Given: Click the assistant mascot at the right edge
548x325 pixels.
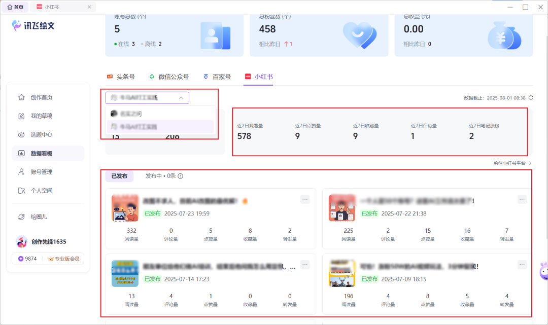Looking at the screenshot, I should (x=544, y=271).
